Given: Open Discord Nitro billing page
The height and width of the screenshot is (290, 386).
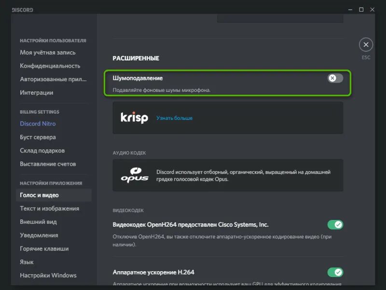Looking at the screenshot, I should pos(38,124).
